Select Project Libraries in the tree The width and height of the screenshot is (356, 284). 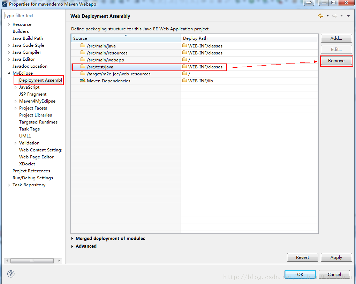point(36,115)
